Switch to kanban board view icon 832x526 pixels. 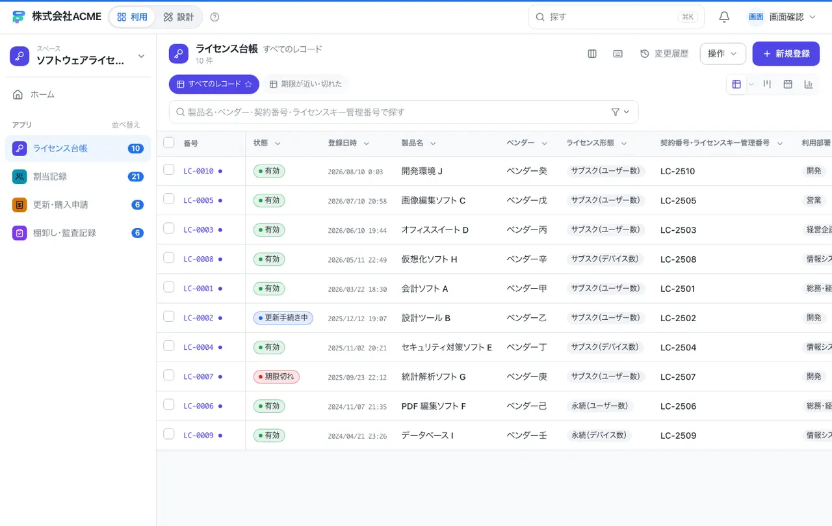pyautogui.click(x=767, y=84)
